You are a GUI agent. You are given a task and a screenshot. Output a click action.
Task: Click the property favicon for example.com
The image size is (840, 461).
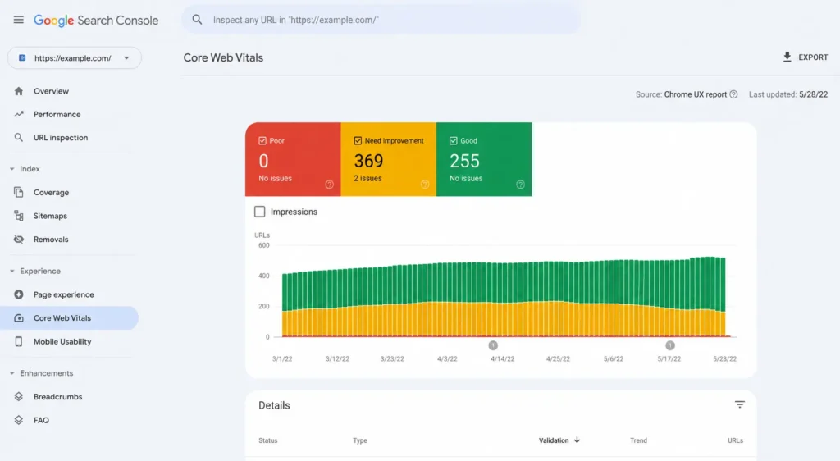(x=22, y=57)
